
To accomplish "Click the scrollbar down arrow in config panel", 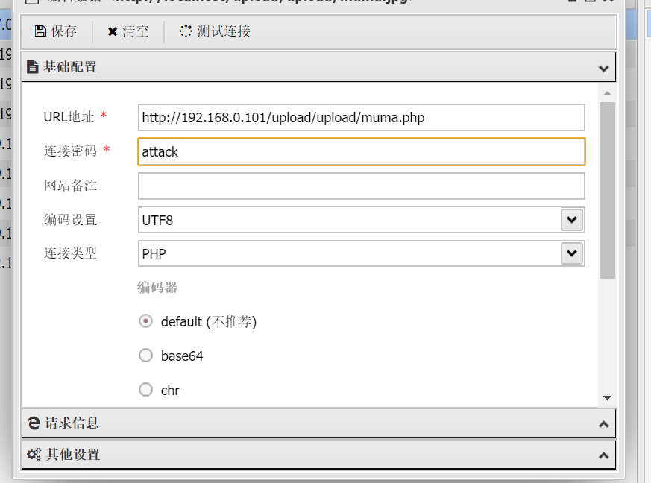I will click(607, 399).
